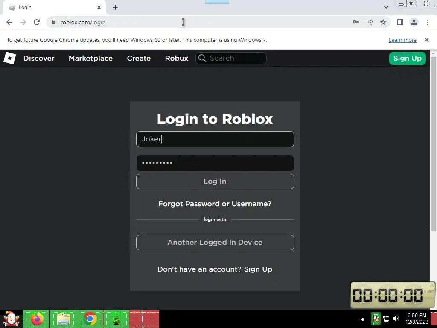Click the network tray icon
The width and height of the screenshot is (437, 328).
tap(386, 319)
